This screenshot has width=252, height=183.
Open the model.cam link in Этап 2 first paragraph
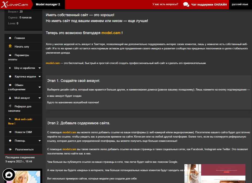pyautogui.click(x=69, y=132)
